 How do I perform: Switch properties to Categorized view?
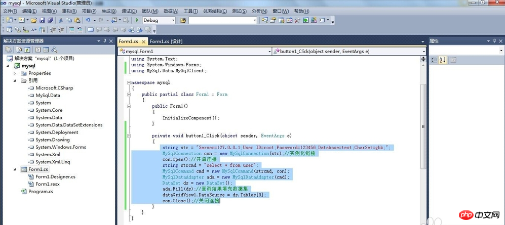[434, 60]
